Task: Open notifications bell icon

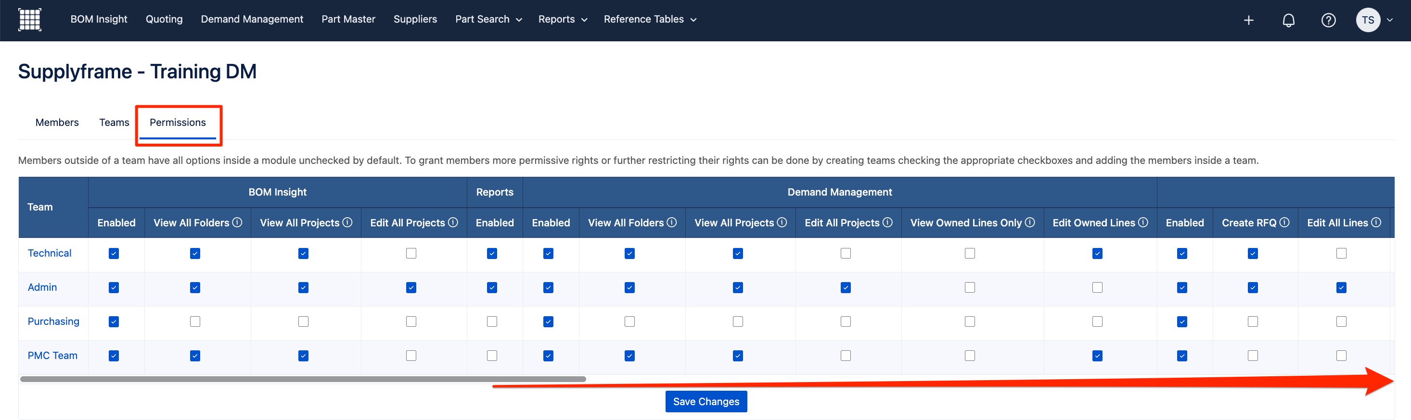Action: (x=1288, y=20)
